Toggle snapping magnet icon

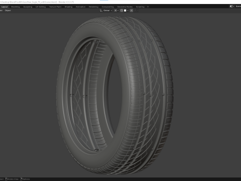[122, 11]
